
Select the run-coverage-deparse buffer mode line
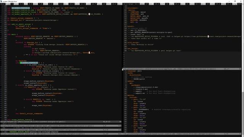(x=61, y=130)
